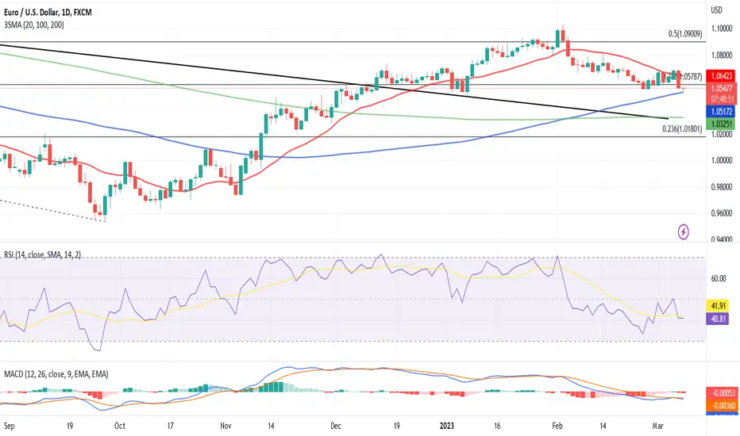The image size is (740, 436).
Task: Click the 07:48:51 bar countdown timer
Action: (x=722, y=99)
